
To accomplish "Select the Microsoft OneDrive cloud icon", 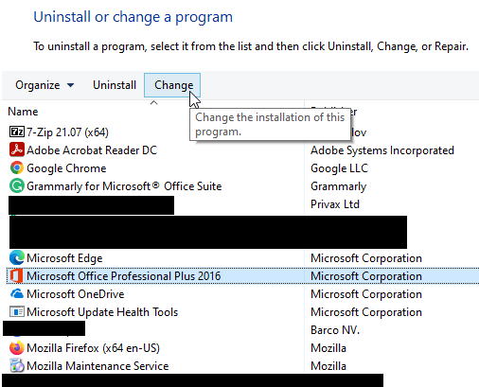I will 17,294.
